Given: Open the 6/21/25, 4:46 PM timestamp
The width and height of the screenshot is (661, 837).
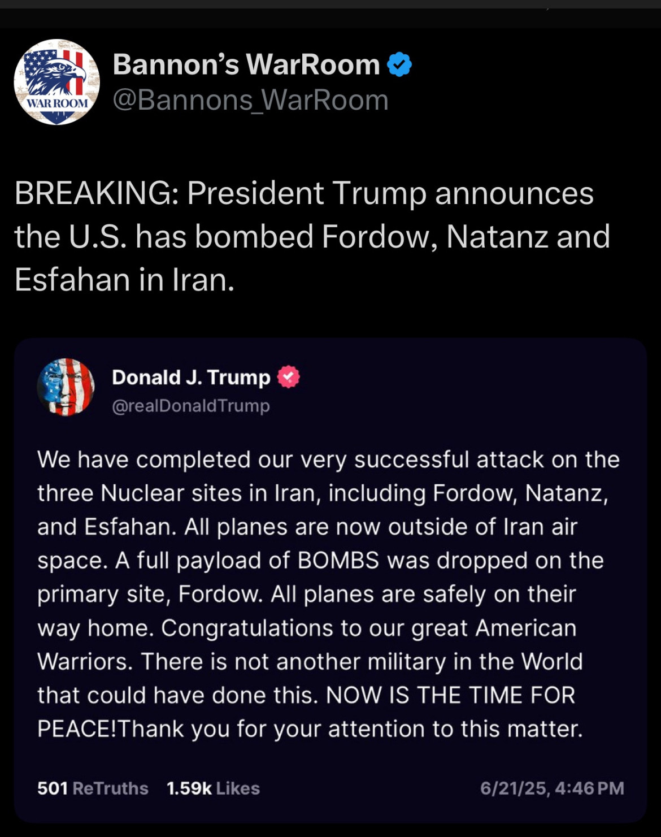Looking at the screenshot, I should (x=552, y=788).
